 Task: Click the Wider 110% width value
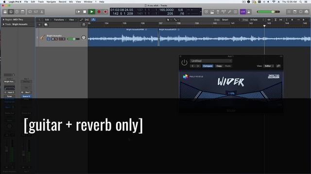pyautogui.click(x=231, y=93)
